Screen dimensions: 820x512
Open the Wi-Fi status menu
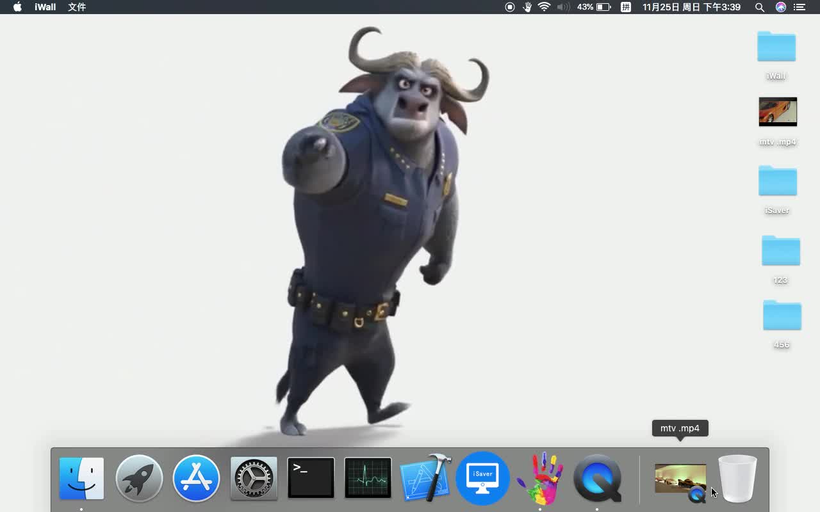click(x=545, y=7)
